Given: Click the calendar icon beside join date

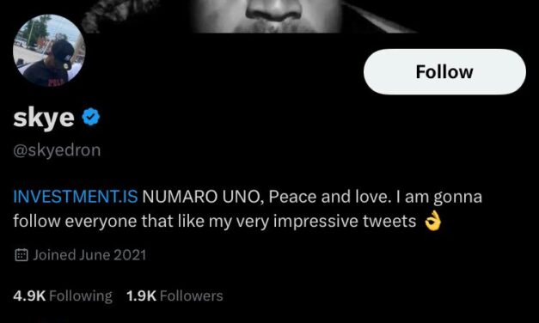Looking at the screenshot, I should (21, 255).
